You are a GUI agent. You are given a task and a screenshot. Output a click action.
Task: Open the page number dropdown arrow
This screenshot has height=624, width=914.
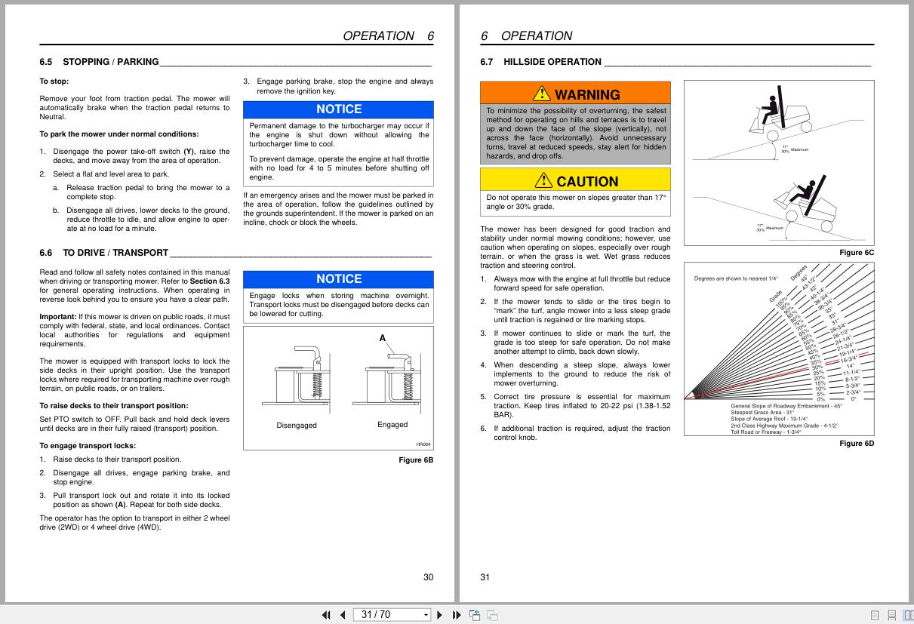coord(426,615)
